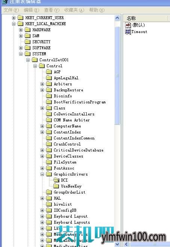This screenshot has height=247, width=170.
Task: Collapse the HKEY_LOCAL_MACHINE root
Action: coord(14,24)
